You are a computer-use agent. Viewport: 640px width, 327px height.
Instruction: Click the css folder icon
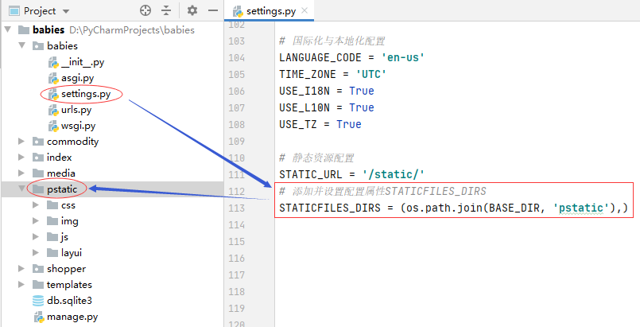coord(52,205)
